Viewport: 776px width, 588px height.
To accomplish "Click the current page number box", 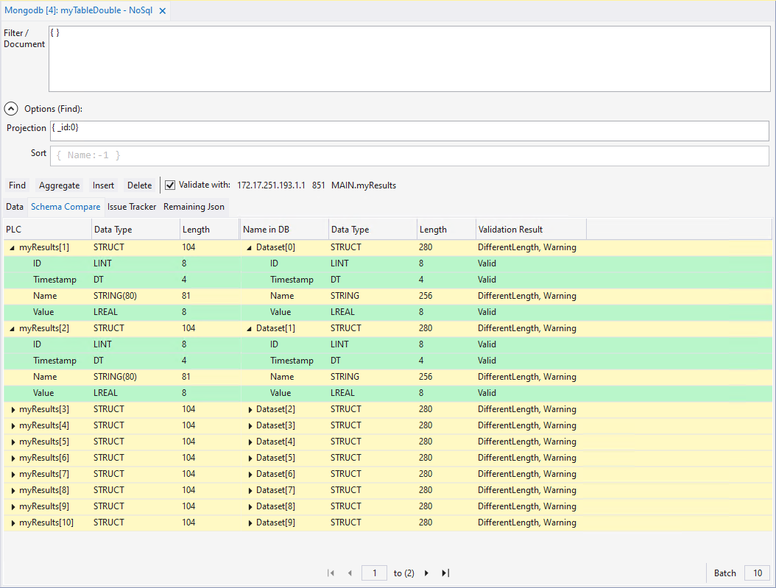I will [374, 573].
